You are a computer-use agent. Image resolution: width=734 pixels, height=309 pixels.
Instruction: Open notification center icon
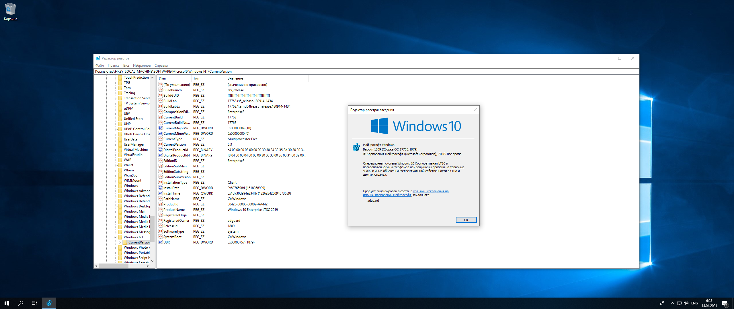pyautogui.click(x=725, y=303)
